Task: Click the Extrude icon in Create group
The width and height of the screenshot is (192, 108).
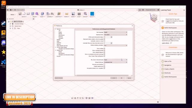Action: click(33, 14)
